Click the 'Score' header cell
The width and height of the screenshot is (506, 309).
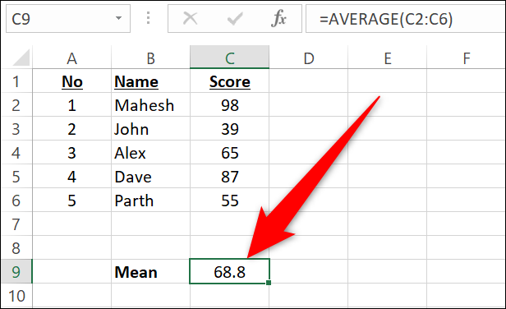coord(229,81)
